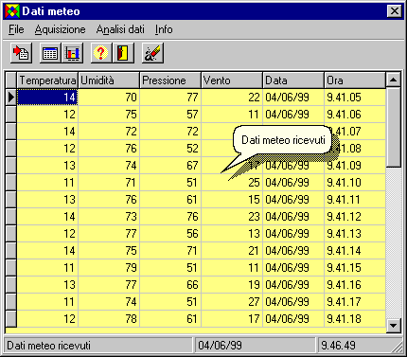Screen dimensions: 407x357
Task: Open the Info menu
Action: point(164,29)
